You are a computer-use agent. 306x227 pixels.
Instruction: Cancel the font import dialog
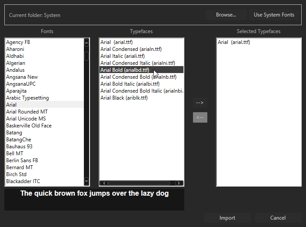(278, 218)
